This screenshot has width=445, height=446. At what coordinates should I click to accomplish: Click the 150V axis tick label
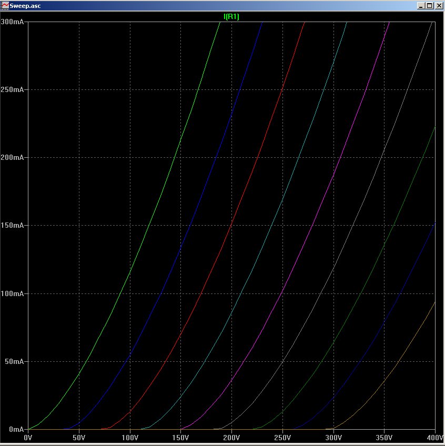[x=180, y=438]
